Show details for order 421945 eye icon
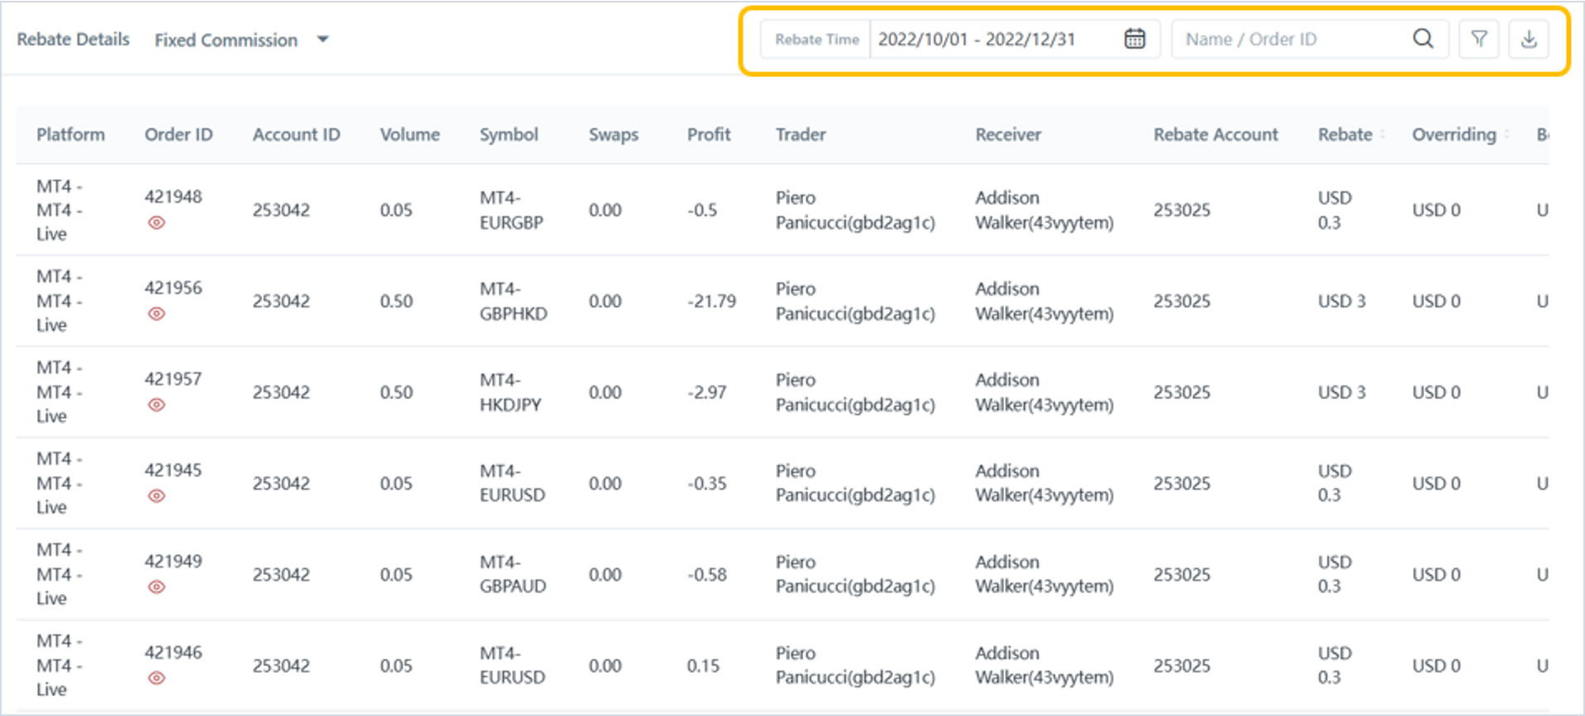Viewport: 1585px width, 716px height. pyautogui.click(x=157, y=496)
